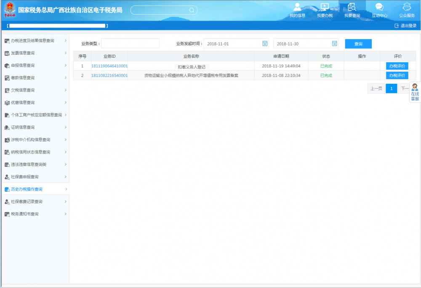Open business ID 1811082216540001 link
Screen dimensions: 421x288
(x=109, y=75)
